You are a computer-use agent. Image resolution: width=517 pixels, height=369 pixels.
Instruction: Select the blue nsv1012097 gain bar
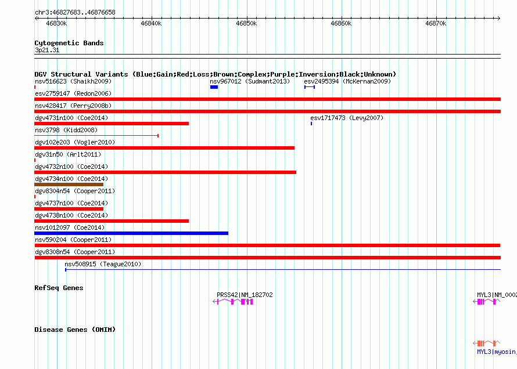tap(131, 233)
